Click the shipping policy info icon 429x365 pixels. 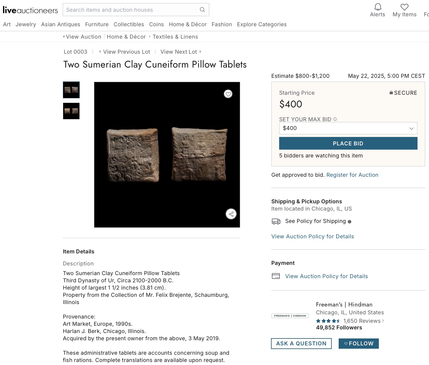click(x=350, y=222)
